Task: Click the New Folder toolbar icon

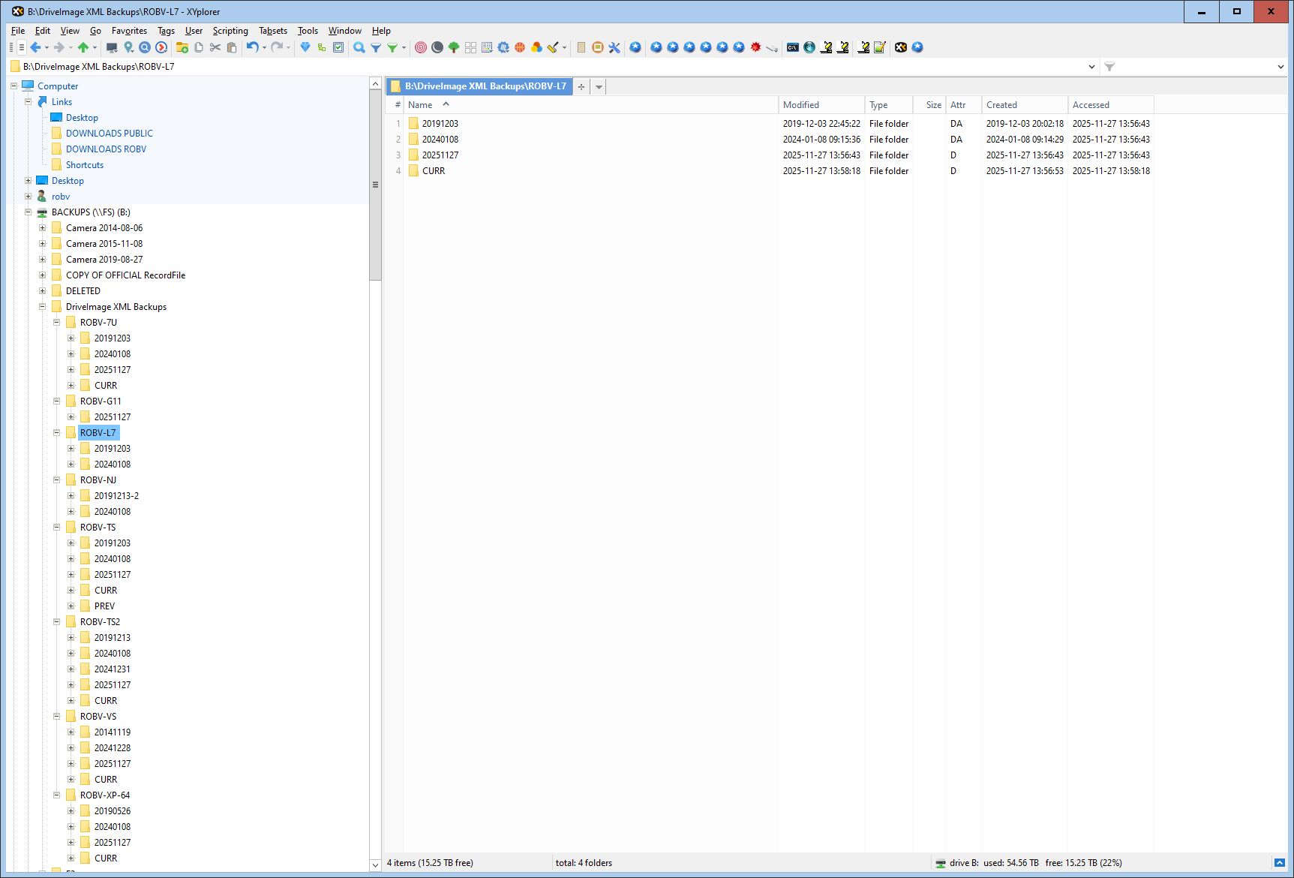Action: (182, 47)
